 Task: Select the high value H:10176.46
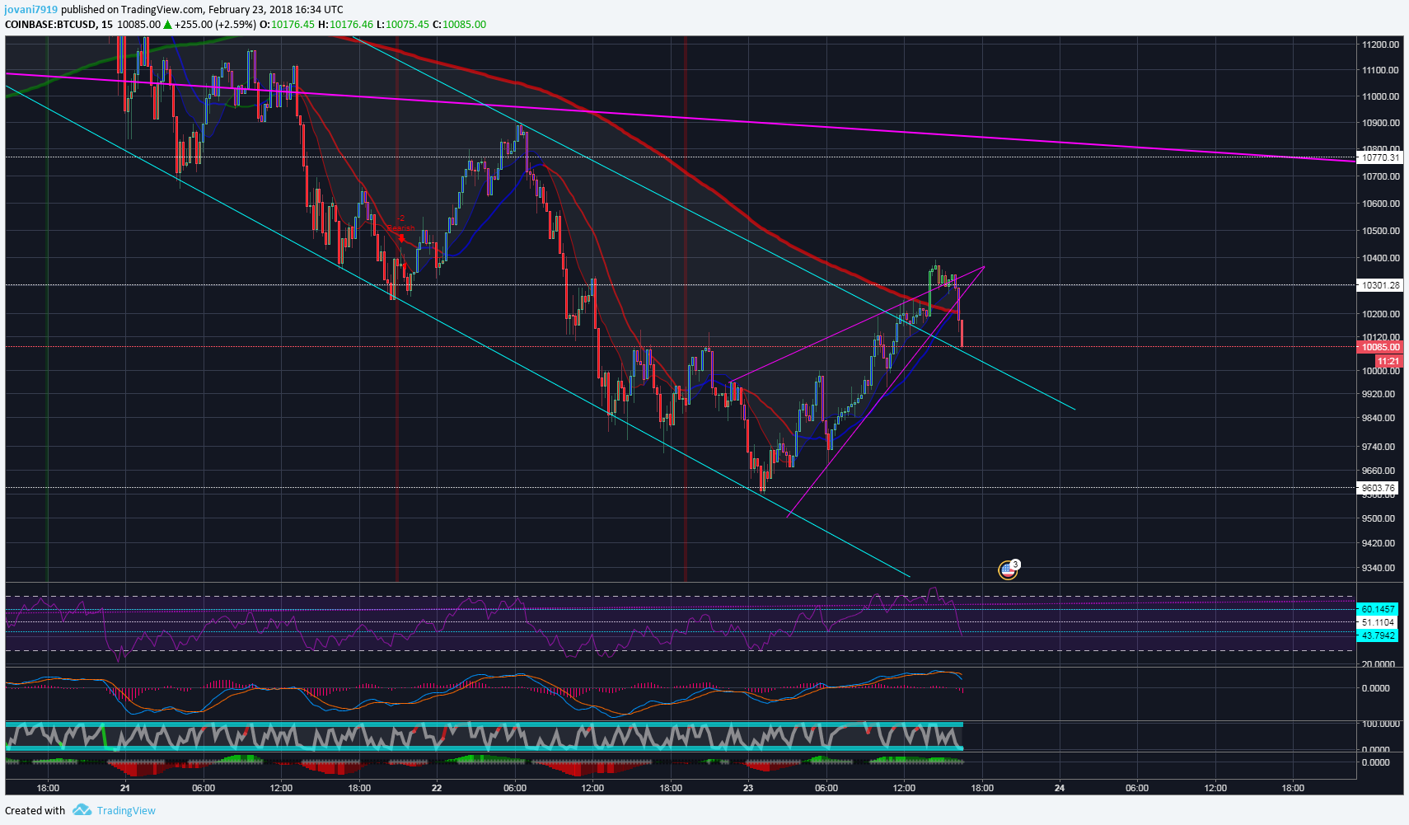coord(345,24)
